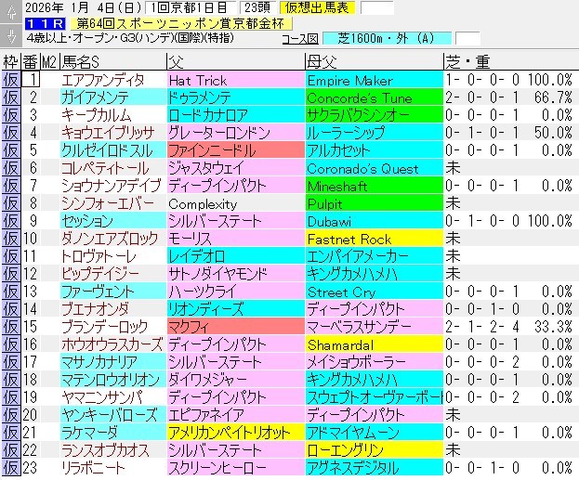Image resolution: width=579 pixels, height=480 pixels.
Task: Select horse クルゼイロドスル
Action: (x=113, y=150)
